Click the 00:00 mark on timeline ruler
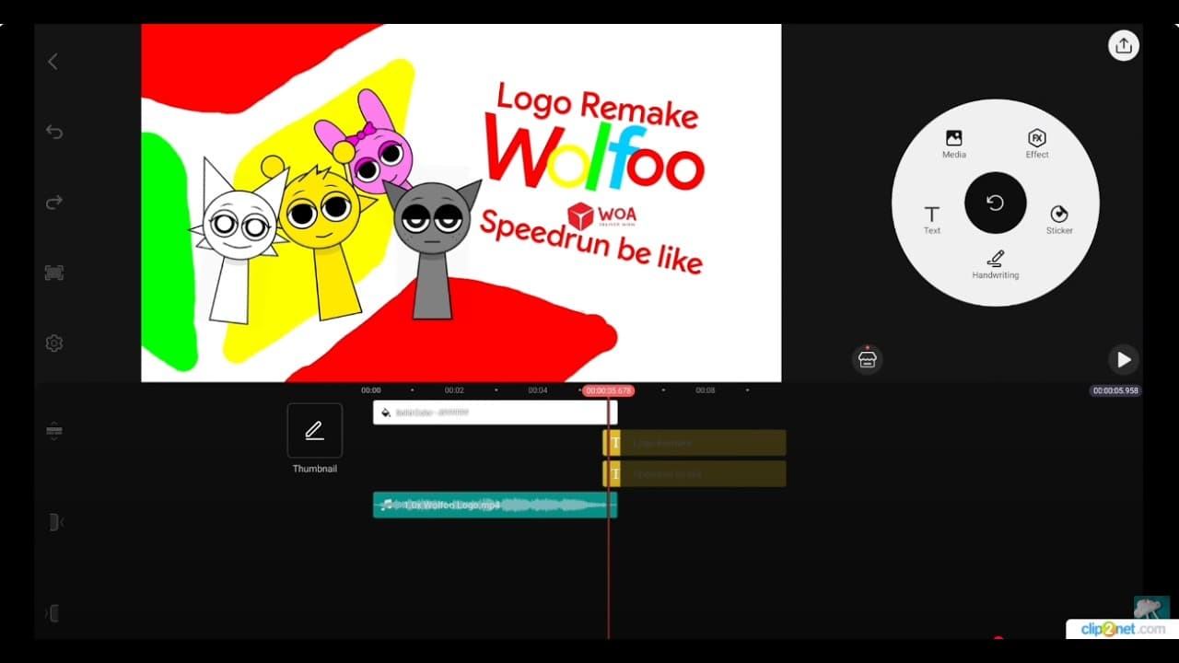Viewport: 1179px width, 663px height. tap(371, 390)
